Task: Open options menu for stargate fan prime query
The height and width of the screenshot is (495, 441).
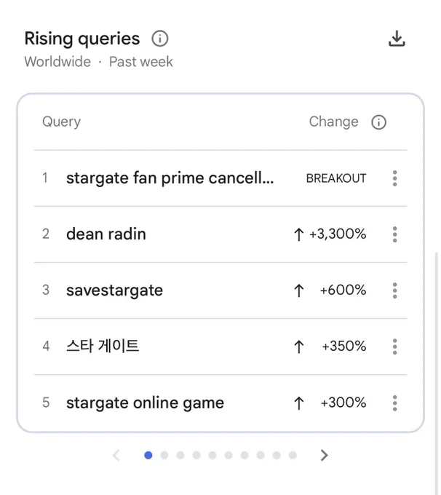Action: click(394, 178)
